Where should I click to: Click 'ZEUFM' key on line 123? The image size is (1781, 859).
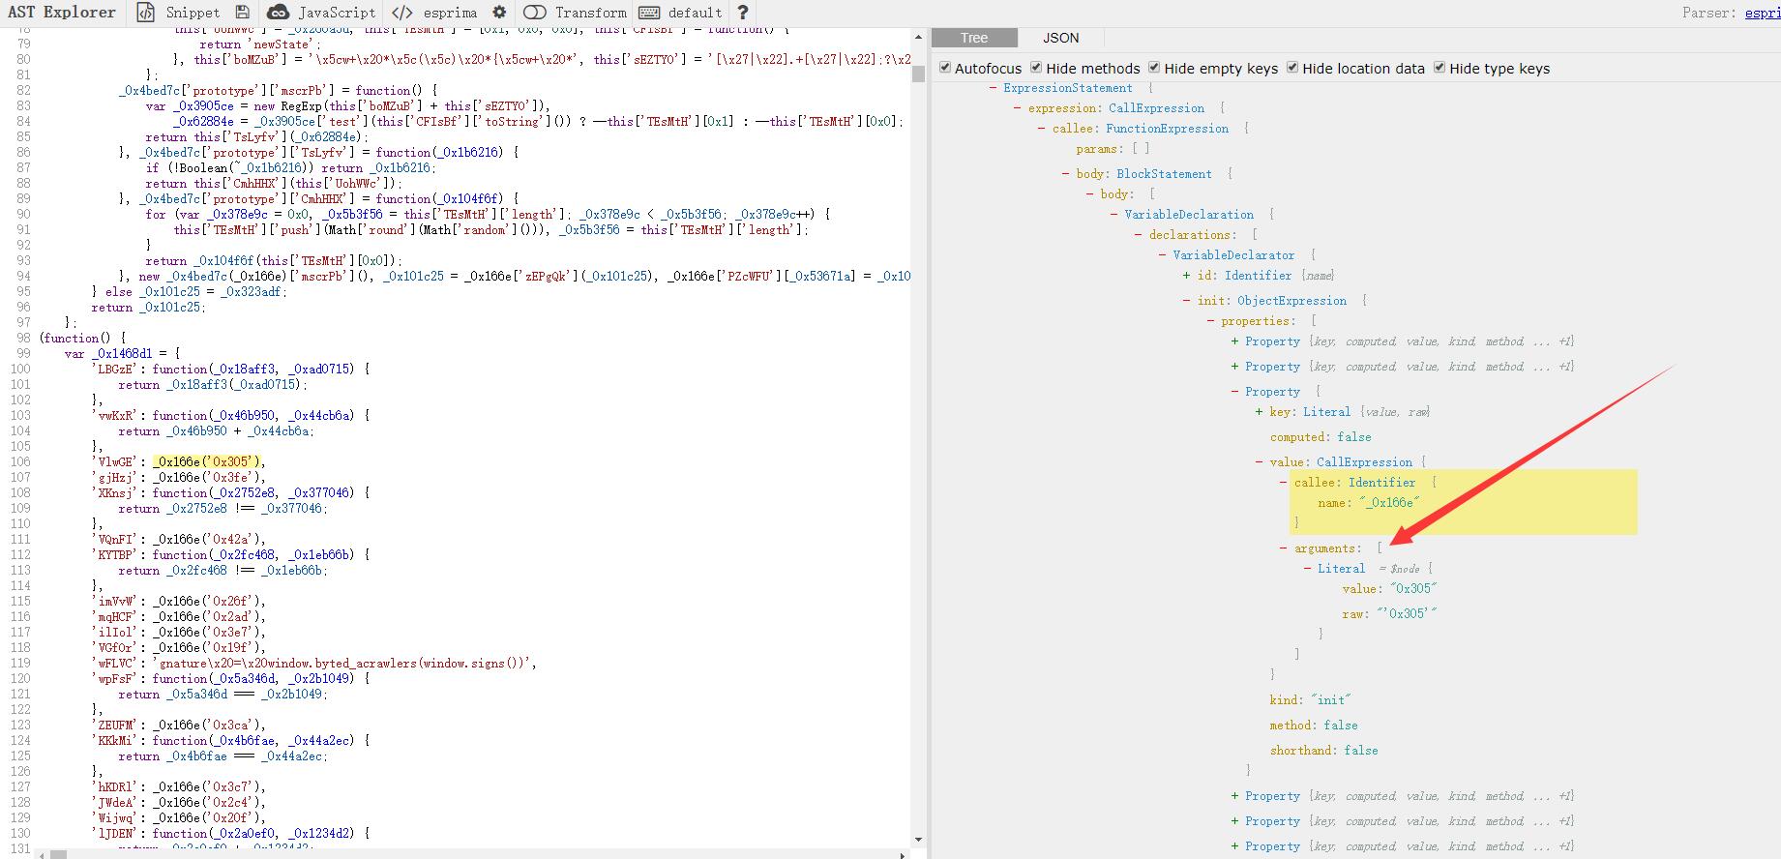point(115,725)
